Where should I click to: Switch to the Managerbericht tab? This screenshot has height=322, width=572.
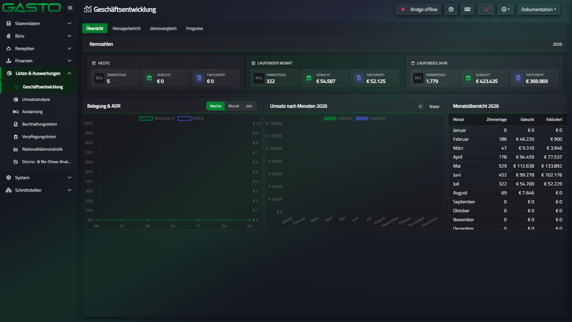[127, 29]
